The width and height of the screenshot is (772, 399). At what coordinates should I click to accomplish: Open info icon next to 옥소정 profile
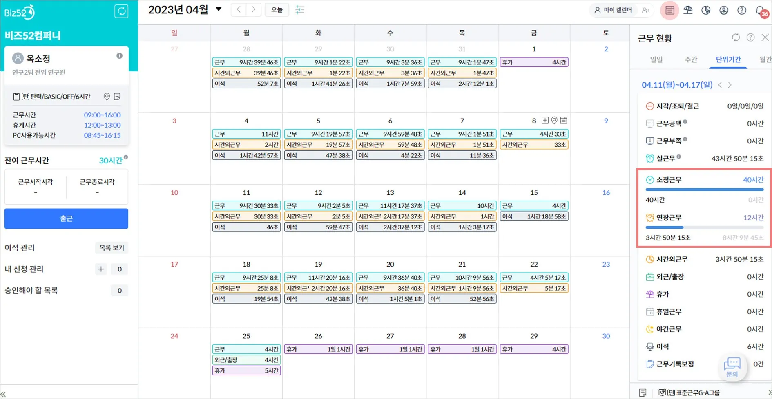(119, 56)
